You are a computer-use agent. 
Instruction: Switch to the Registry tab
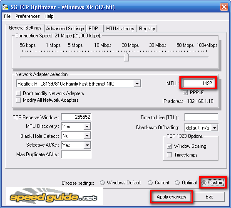[147, 29]
